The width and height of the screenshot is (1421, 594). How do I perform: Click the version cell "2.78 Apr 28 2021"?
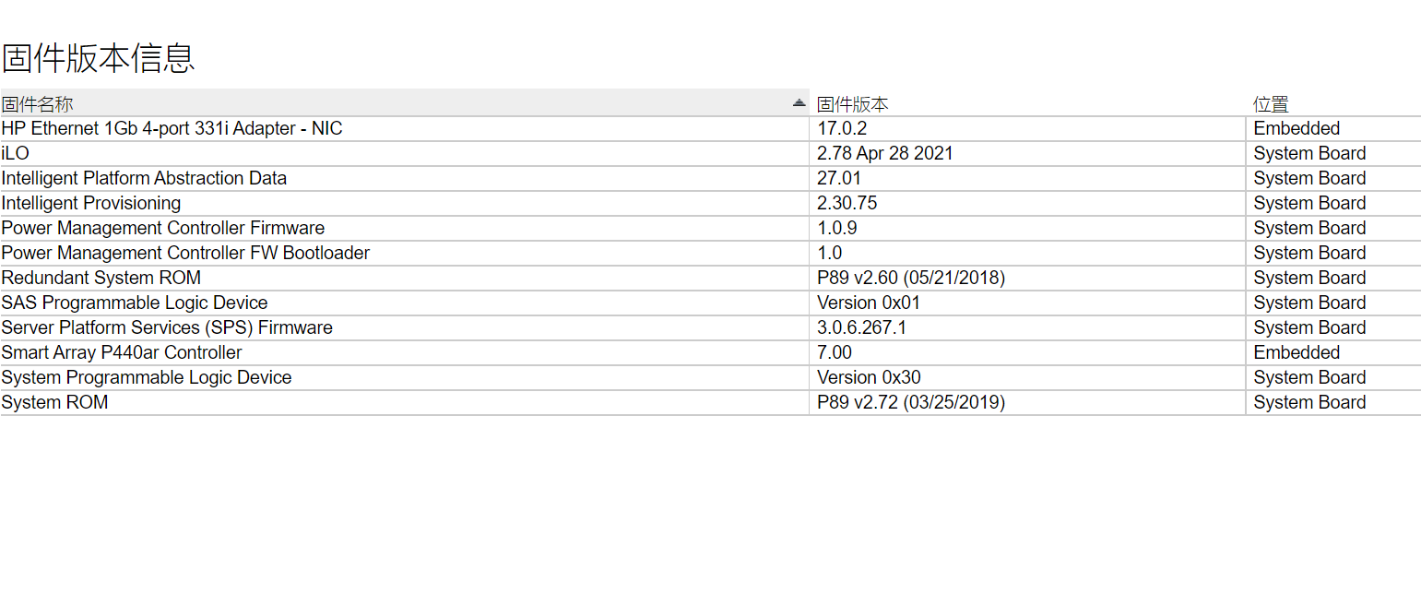884,153
